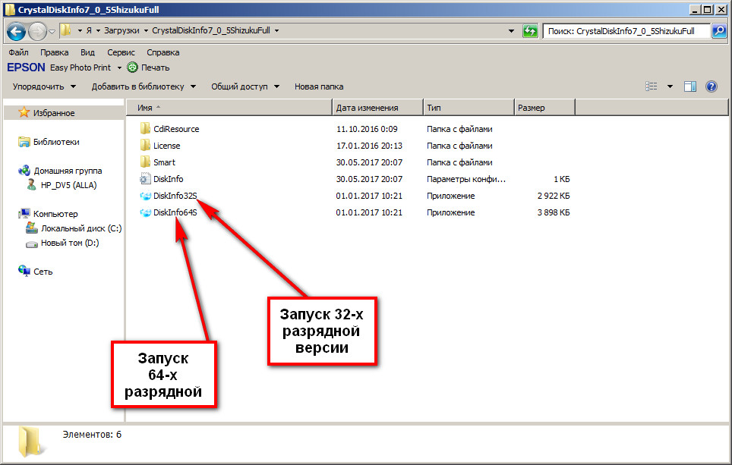Click the DiskInfo32S application icon
Viewport: 732px width, 465px height.
click(145, 196)
